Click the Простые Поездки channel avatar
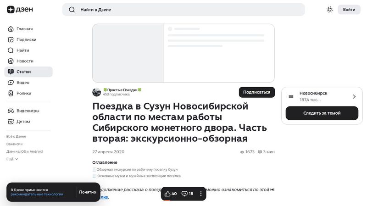This screenshot has width=367, height=206. click(x=96, y=92)
